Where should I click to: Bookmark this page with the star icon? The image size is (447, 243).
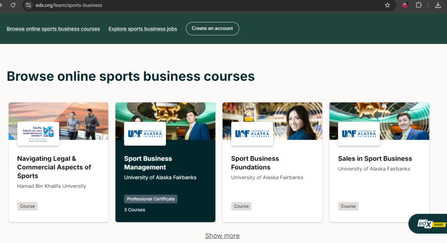coord(387,5)
